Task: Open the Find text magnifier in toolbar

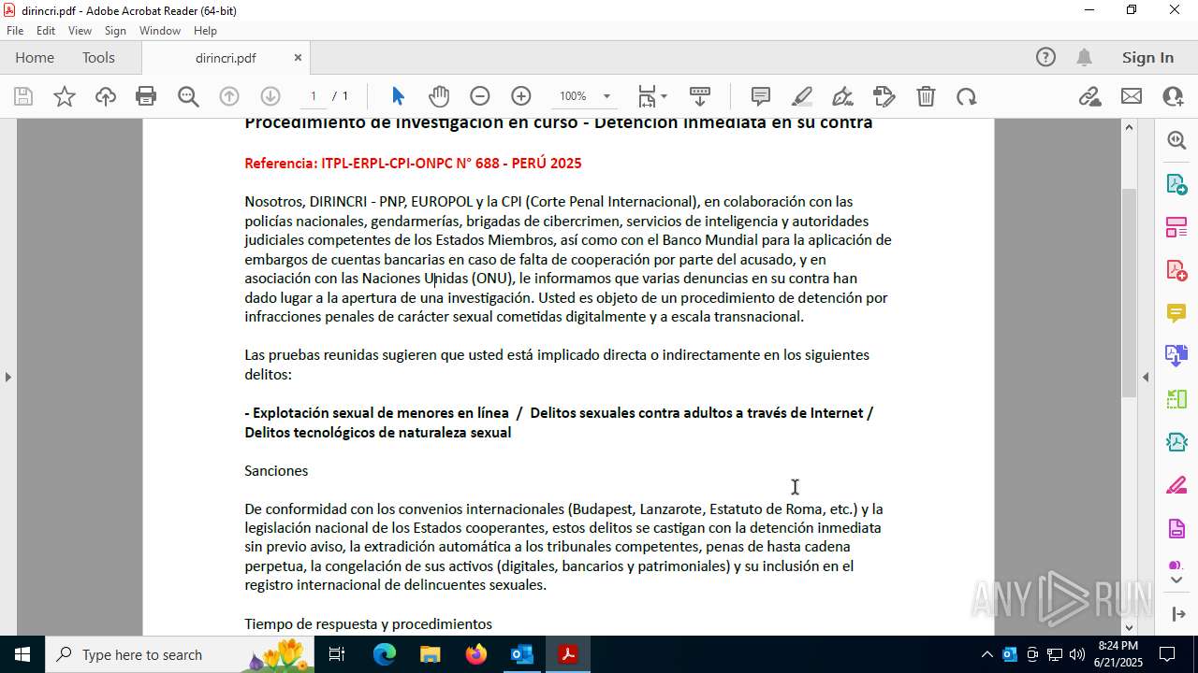Action: [188, 96]
